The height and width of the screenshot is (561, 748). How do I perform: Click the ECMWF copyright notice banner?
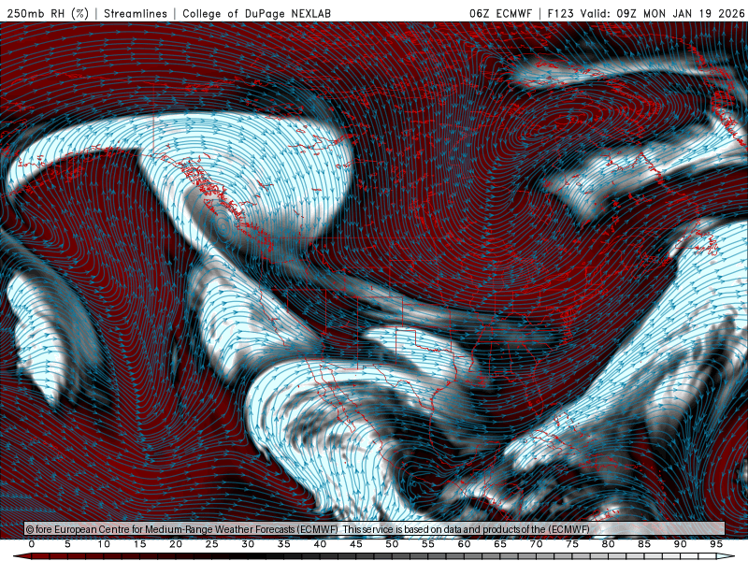375,529
